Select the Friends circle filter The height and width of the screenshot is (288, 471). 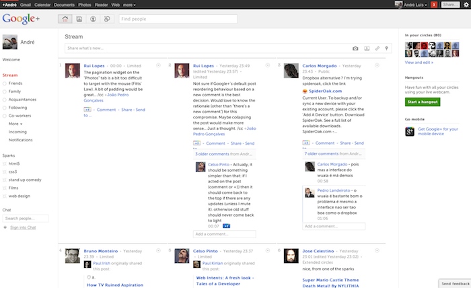(15, 83)
